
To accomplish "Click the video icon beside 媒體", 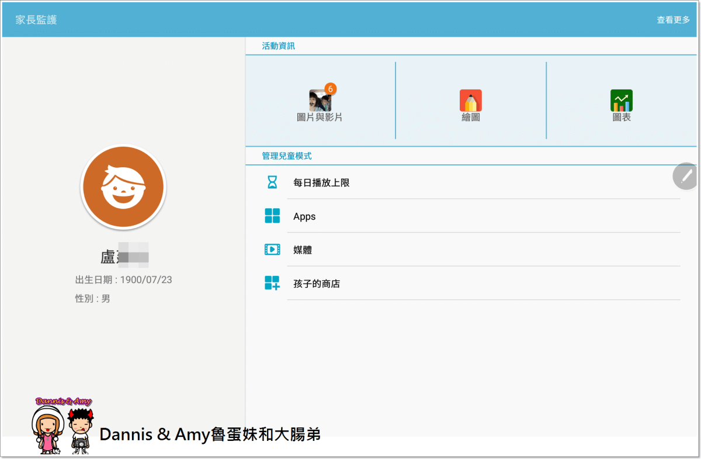I will (x=272, y=250).
